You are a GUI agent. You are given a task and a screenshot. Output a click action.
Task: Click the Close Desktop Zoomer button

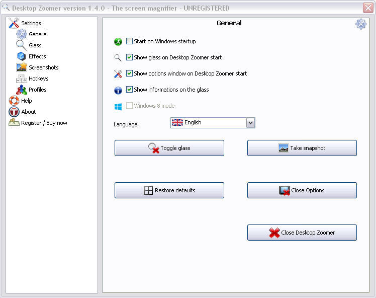302,233
